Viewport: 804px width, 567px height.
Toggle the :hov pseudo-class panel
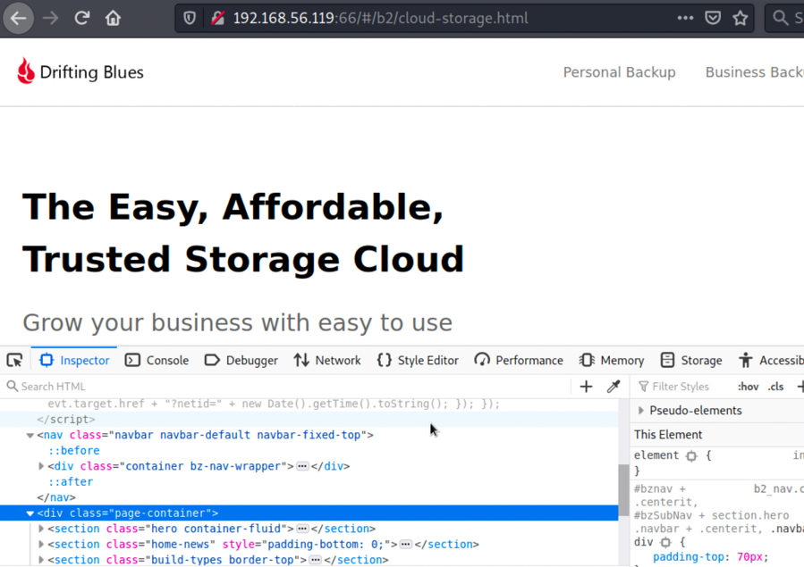coord(749,387)
